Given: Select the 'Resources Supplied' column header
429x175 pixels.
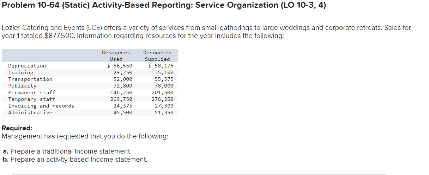Looking at the screenshot, I should coord(157,56).
